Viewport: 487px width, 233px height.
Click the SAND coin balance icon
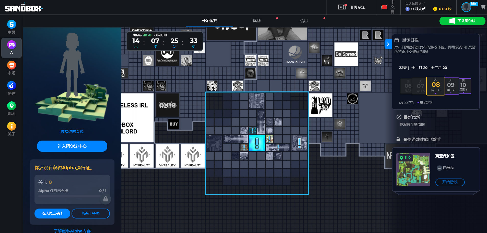pyautogui.click(x=435, y=9)
